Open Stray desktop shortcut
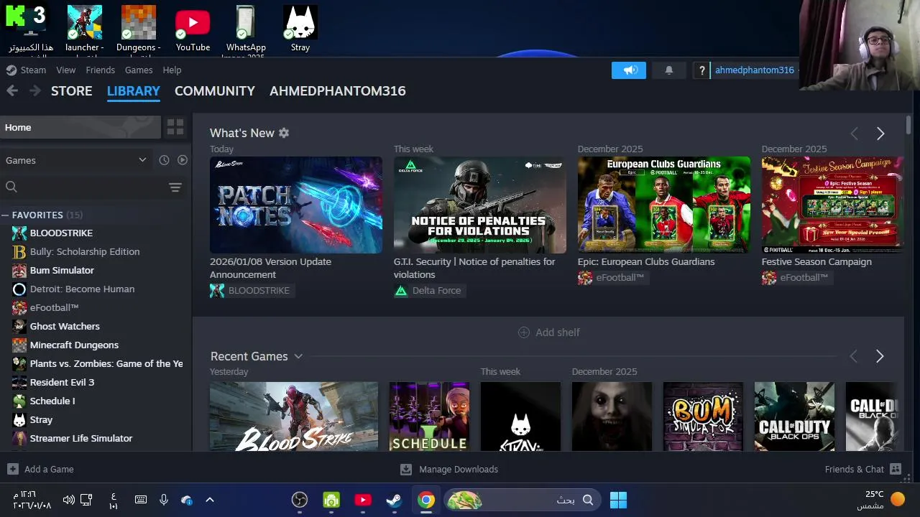920x517 pixels. [x=300, y=29]
